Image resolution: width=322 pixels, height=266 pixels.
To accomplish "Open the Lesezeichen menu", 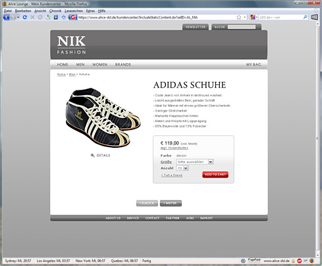I will click(74, 11).
